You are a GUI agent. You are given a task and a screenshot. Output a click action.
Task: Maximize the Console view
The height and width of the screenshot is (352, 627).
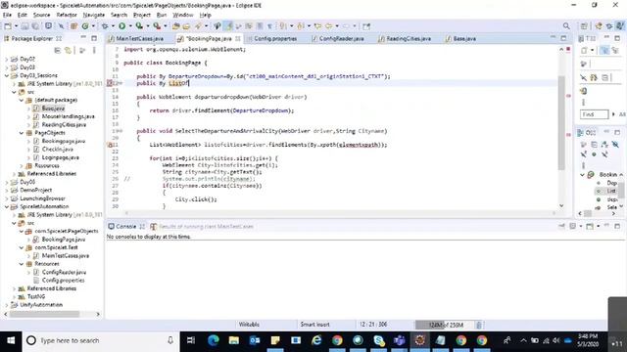click(617, 226)
